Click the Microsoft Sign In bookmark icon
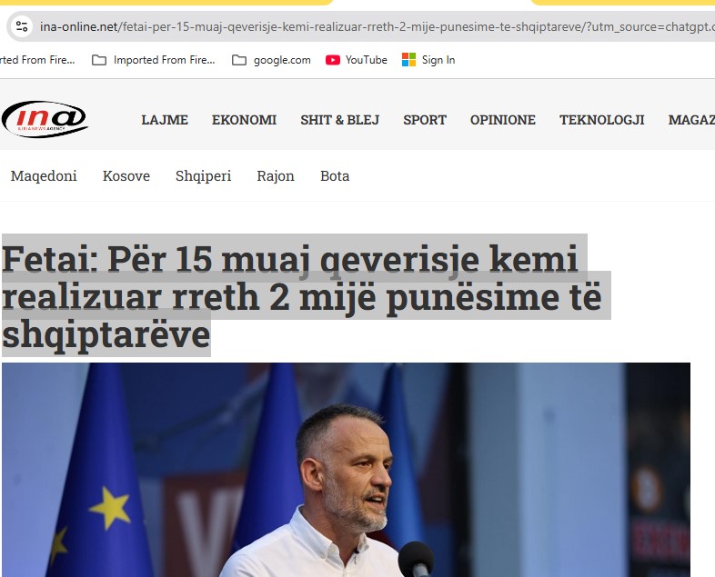The width and height of the screenshot is (715, 577). pos(408,60)
